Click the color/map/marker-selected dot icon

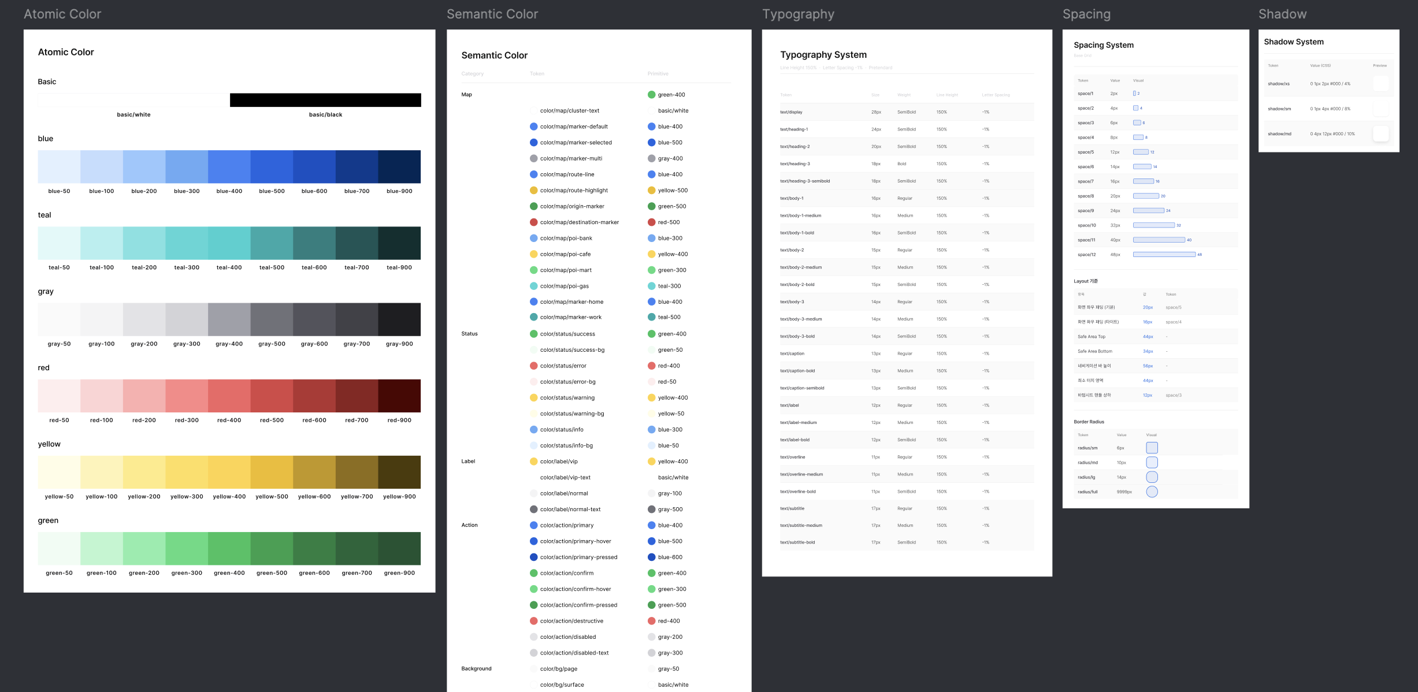(x=534, y=143)
